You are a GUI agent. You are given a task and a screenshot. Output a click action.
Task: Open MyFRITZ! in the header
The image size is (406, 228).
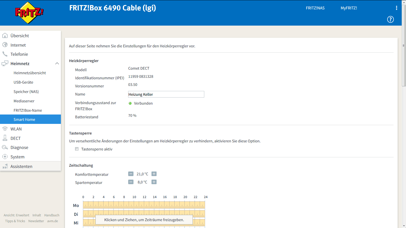click(349, 8)
